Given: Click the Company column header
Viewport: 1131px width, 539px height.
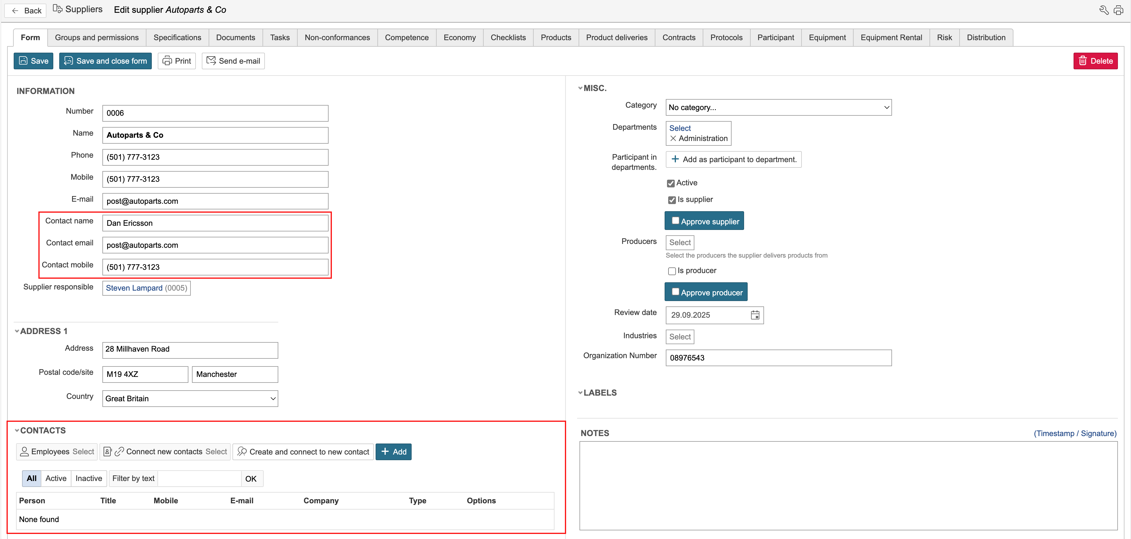Looking at the screenshot, I should pos(321,501).
